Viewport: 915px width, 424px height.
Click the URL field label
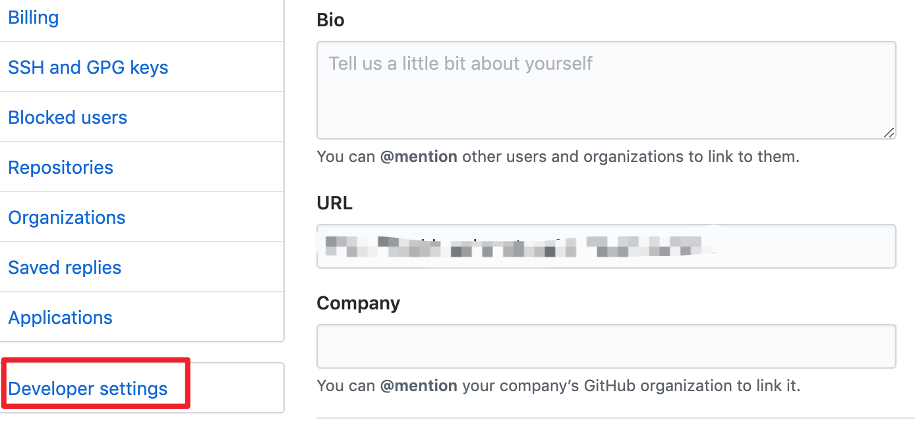pyautogui.click(x=334, y=203)
